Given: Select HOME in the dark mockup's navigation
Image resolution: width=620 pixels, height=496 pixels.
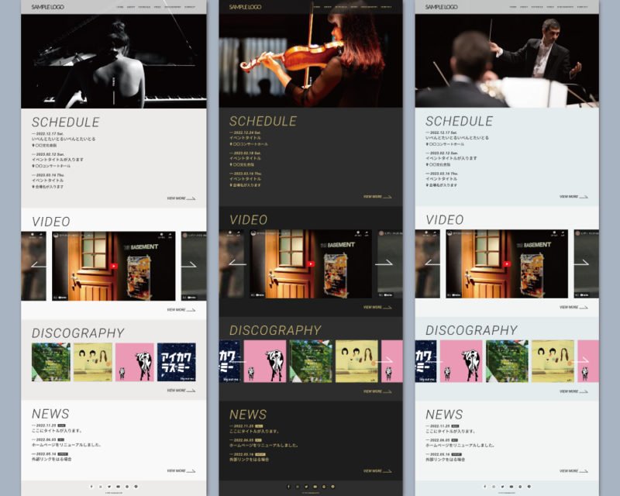Looking at the screenshot, I should coord(316,7).
